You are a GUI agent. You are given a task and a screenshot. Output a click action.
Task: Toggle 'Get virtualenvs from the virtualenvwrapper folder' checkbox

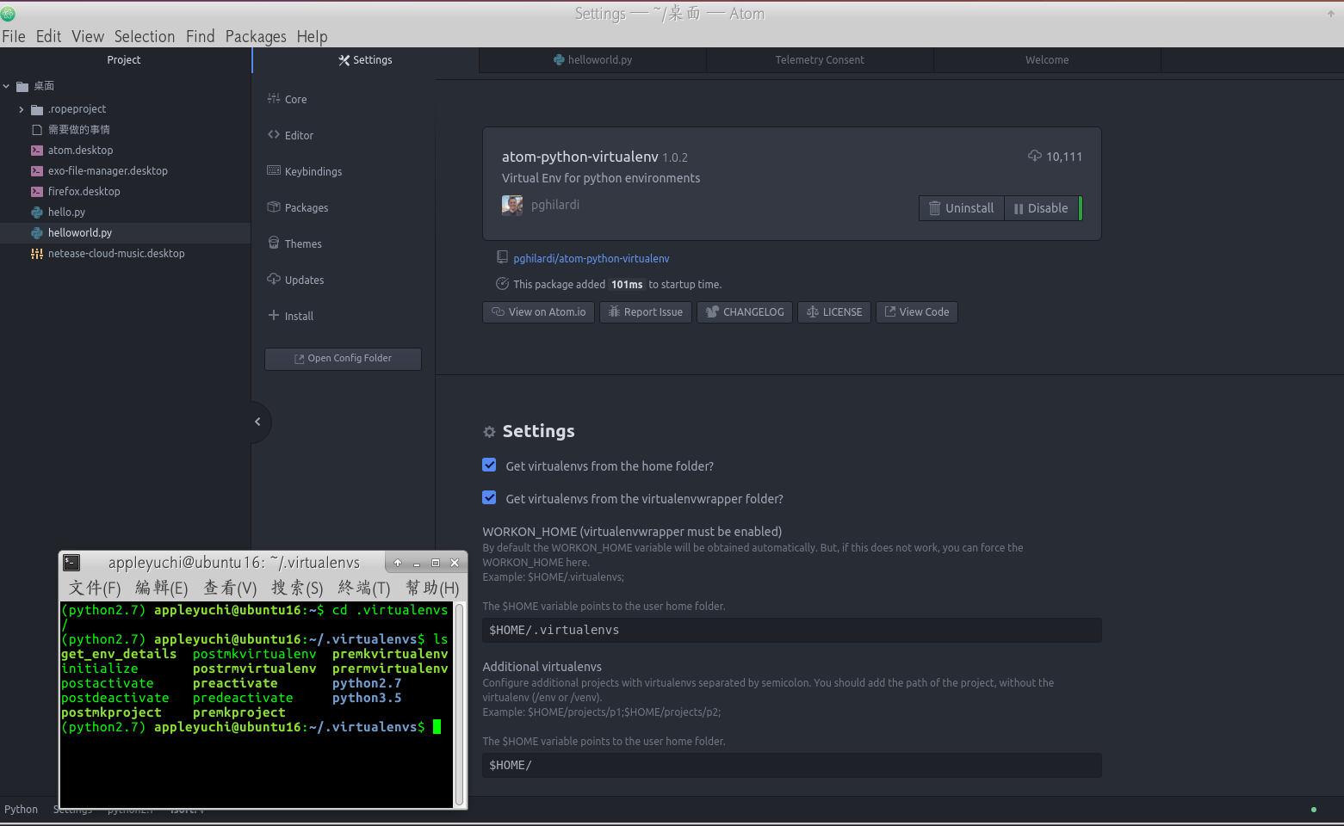coord(489,497)
